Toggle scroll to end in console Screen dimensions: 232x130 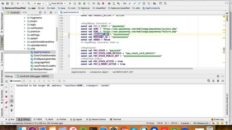(x=12, y=101)
